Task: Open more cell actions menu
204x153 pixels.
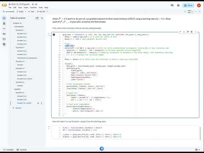Action: click(x=195, y=32)
